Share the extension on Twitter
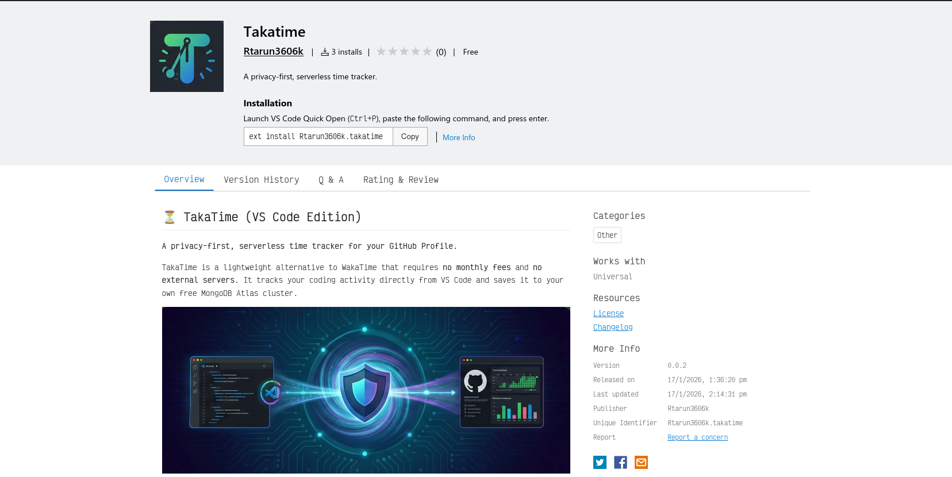Screen dimensions: 952x477 (x=600, y=462)
